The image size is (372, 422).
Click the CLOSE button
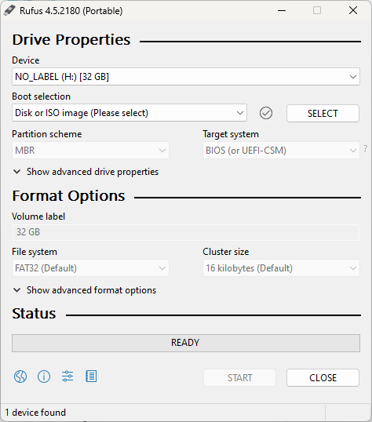tap(323, 378)
